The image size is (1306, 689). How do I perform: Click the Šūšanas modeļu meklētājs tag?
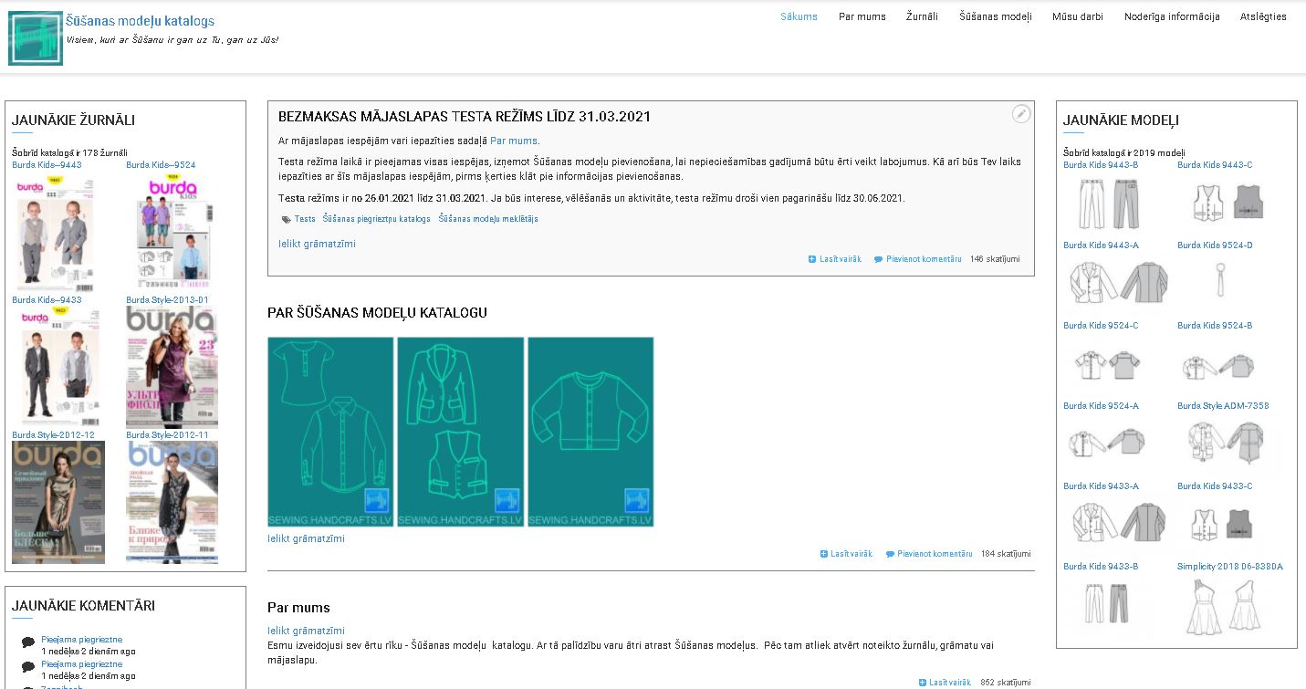coord(488,219)
